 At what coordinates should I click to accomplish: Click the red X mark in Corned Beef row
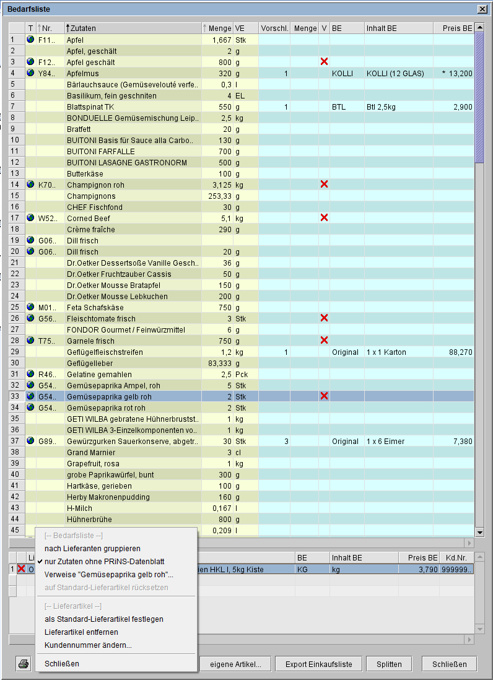(x=323, y=218)
